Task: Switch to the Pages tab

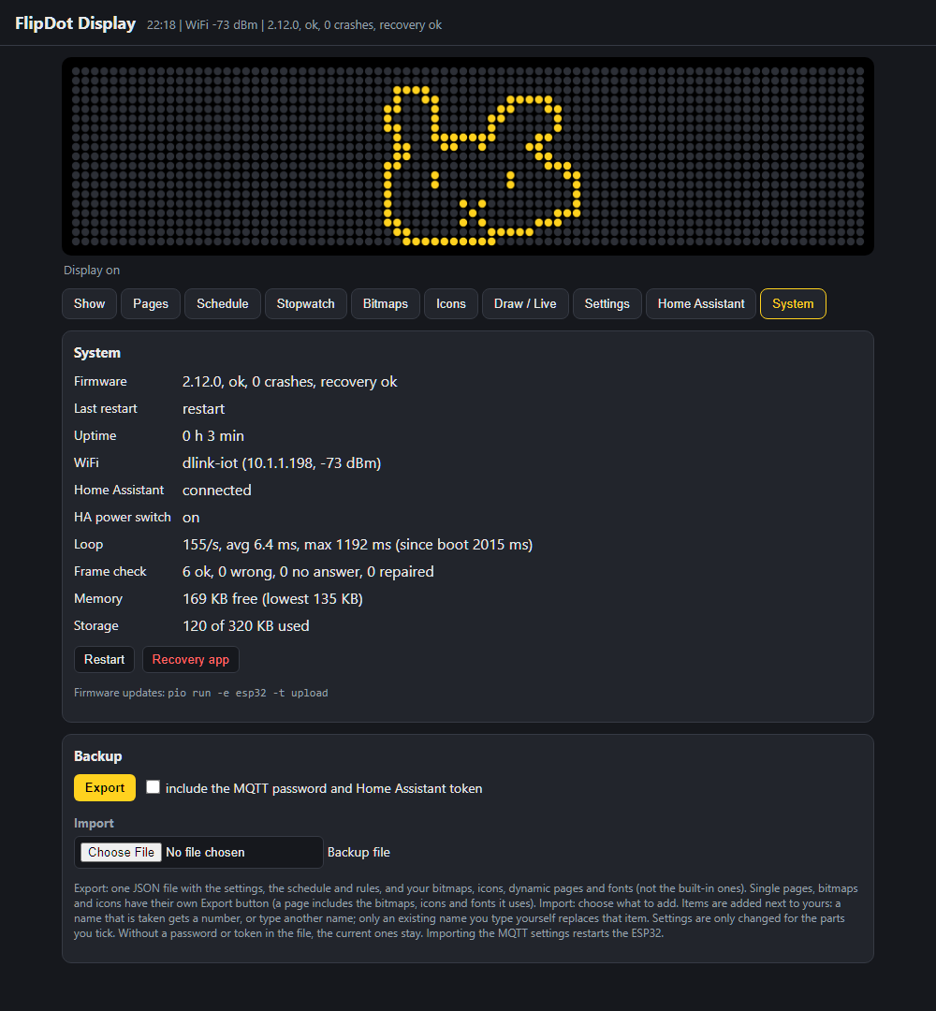Action: pyautogui.click(x=150, y=303)
